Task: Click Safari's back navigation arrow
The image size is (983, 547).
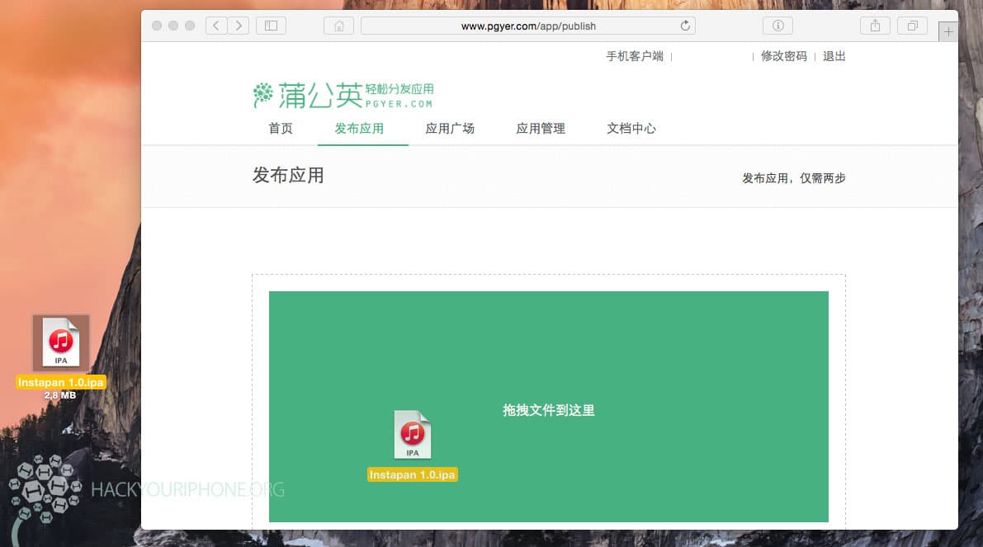Action: pyautogui.click(x=216, y=26)
